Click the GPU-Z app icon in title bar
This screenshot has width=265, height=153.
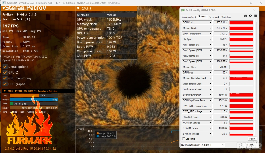183,10
